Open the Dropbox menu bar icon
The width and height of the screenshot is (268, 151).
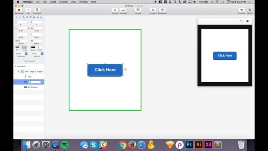click(x=170, y=2)
